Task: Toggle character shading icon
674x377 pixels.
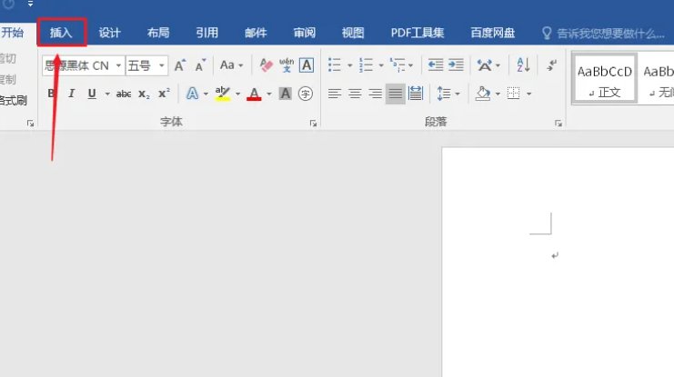Action: click(x=285, y=94)
